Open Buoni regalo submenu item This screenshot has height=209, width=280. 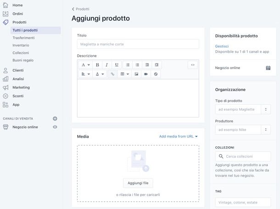pyautogui.click(x=23, y=60)
